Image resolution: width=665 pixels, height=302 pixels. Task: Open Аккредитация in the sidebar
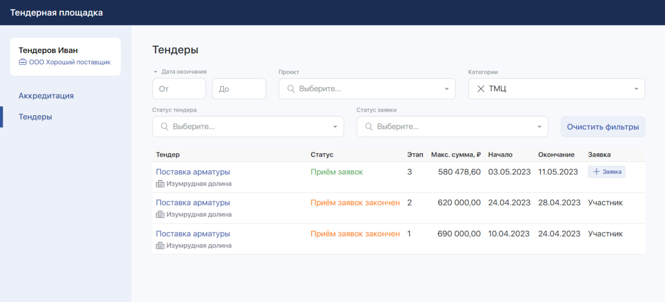coord(46,96)
